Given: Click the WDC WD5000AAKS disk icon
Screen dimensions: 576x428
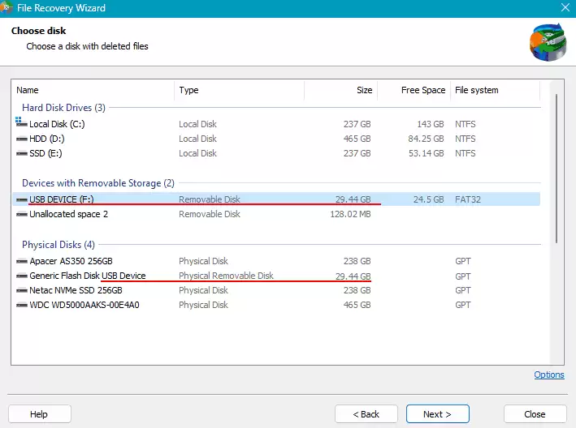Looking at the screenshot, I should coord(21,305).
